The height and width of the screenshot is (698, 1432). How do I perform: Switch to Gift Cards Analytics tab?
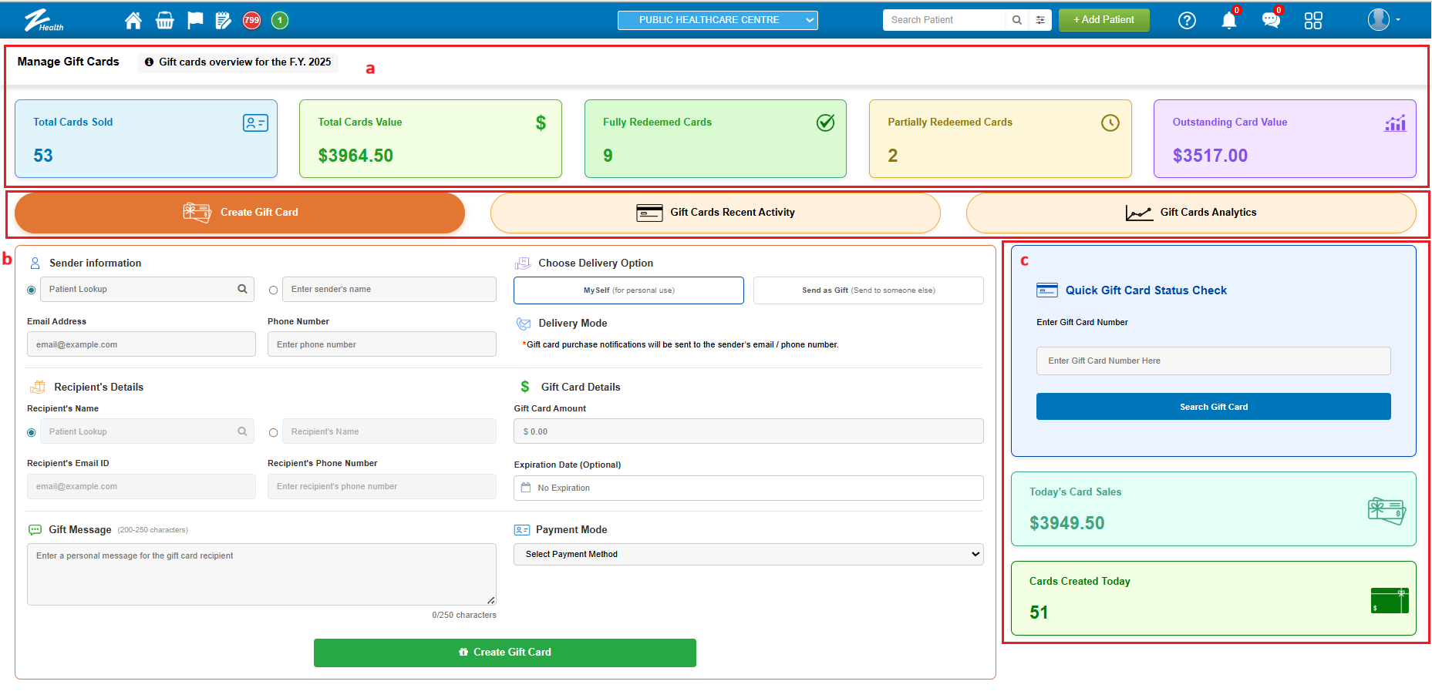(1191, 213)
